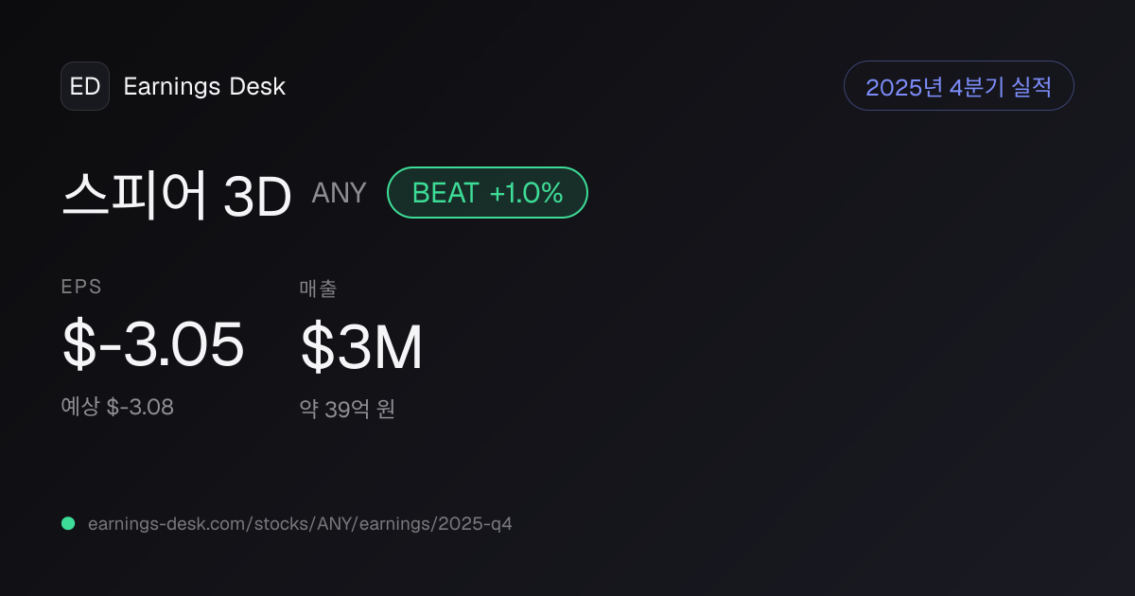Click the EPS label
Viewport: 1135px width, 596px height.
(81, 288)
